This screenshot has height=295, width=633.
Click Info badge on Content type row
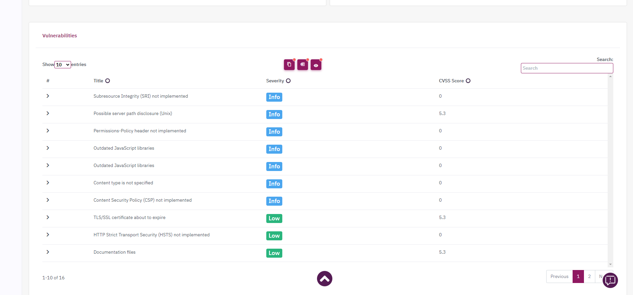click(274, 184)
